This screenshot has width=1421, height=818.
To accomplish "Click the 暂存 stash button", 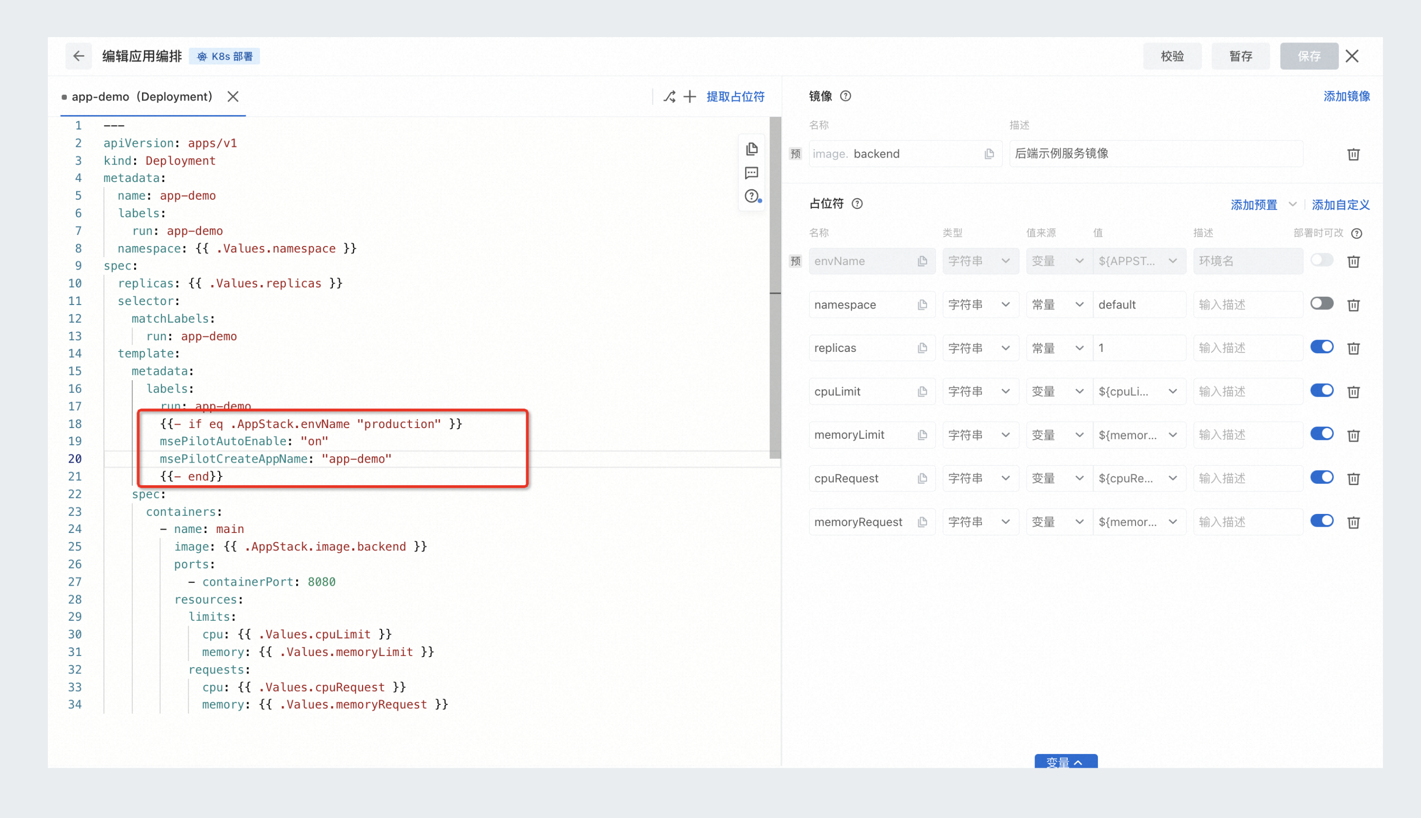I will [x=1241, y=56].
